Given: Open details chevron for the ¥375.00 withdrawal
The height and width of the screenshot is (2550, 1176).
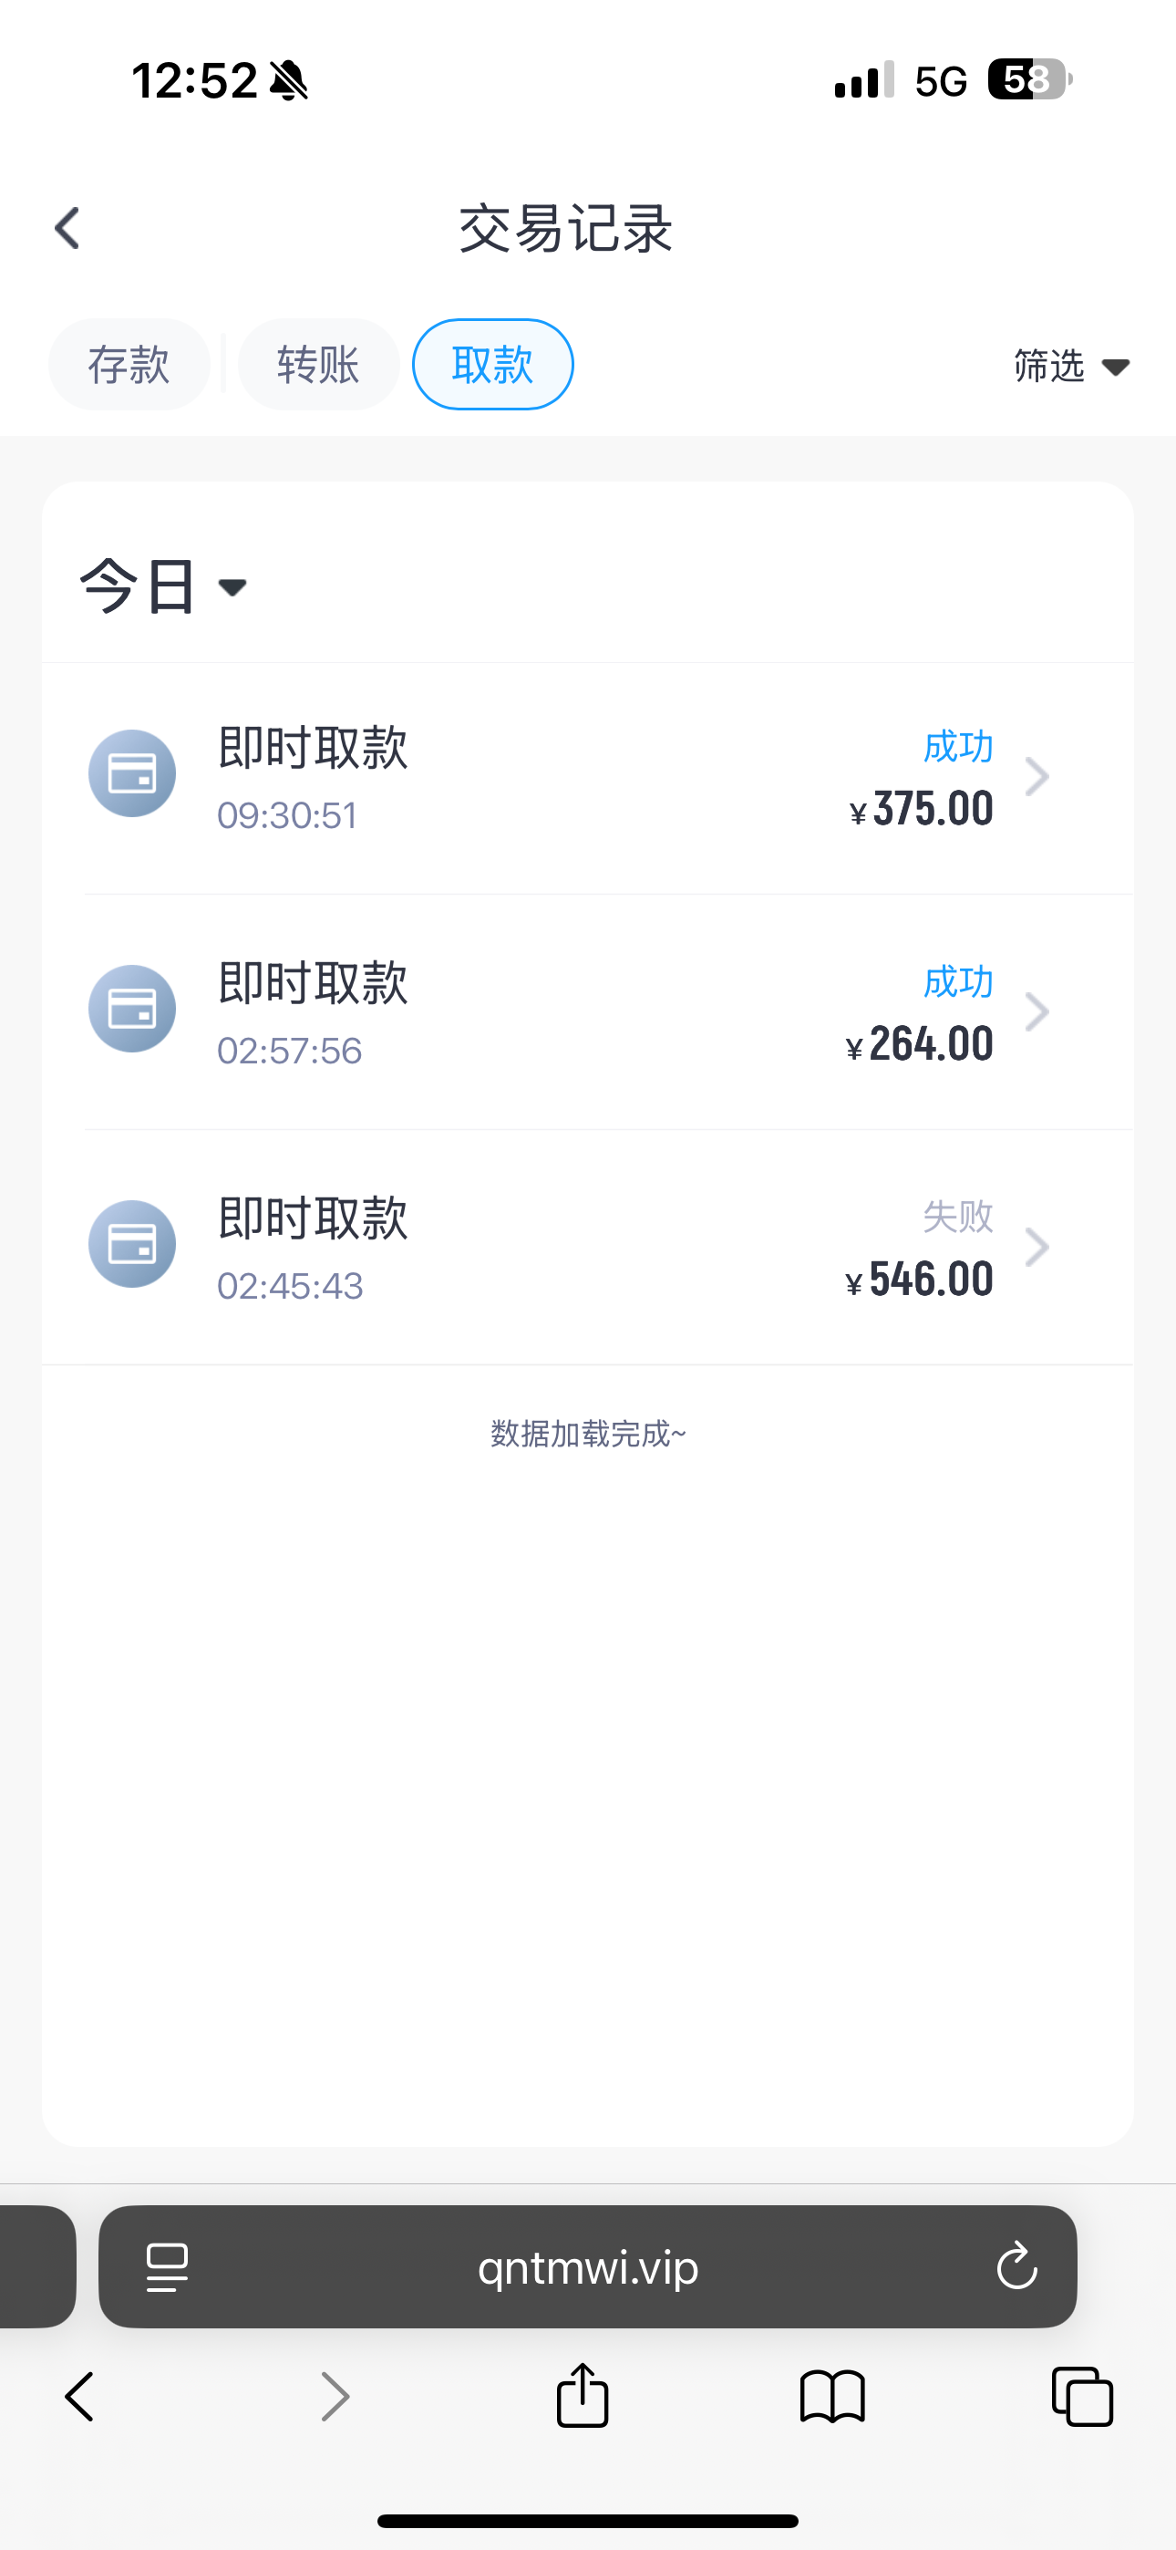Looking at the screenshot, I should (x=1037, y=777).
